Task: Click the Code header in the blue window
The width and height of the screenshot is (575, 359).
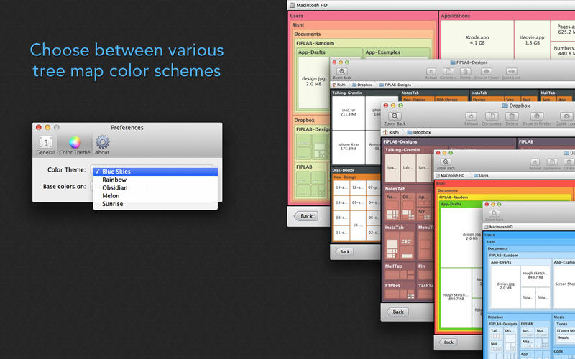Action: point(558,351)
